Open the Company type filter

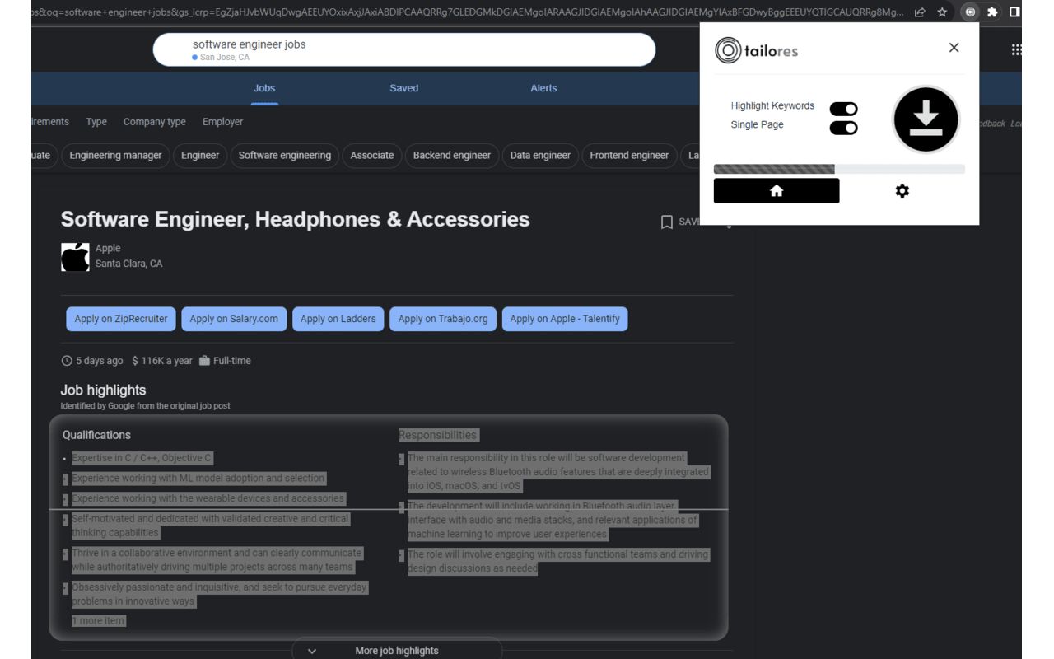coord(155,122)
